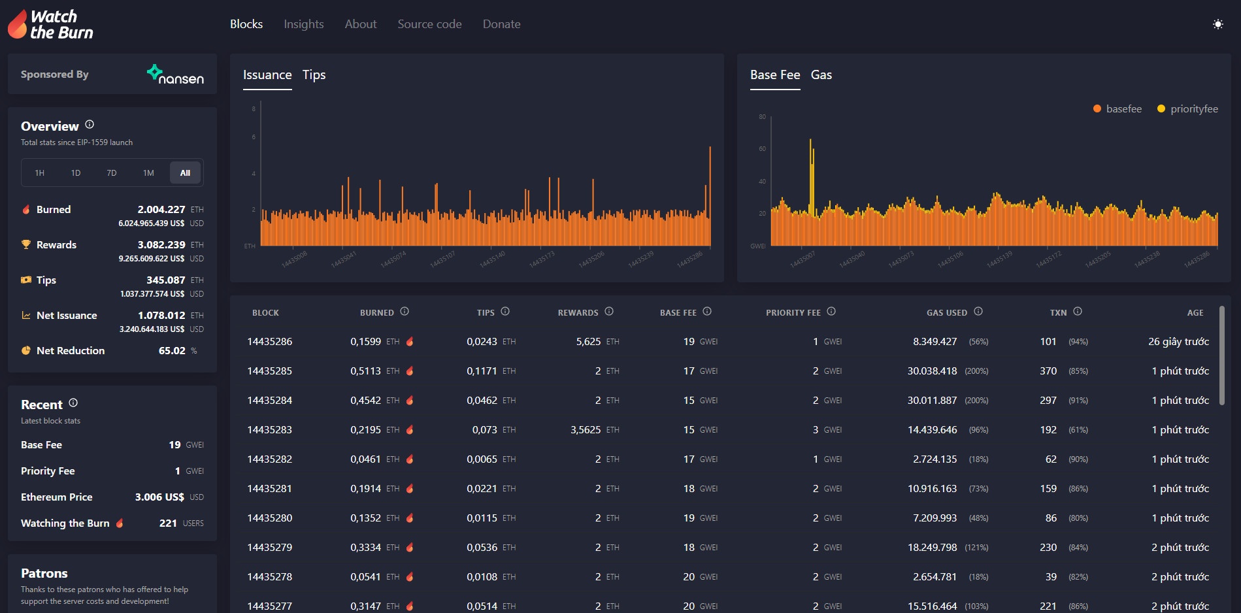Open the info icon next to Recent

pos(73,403)
